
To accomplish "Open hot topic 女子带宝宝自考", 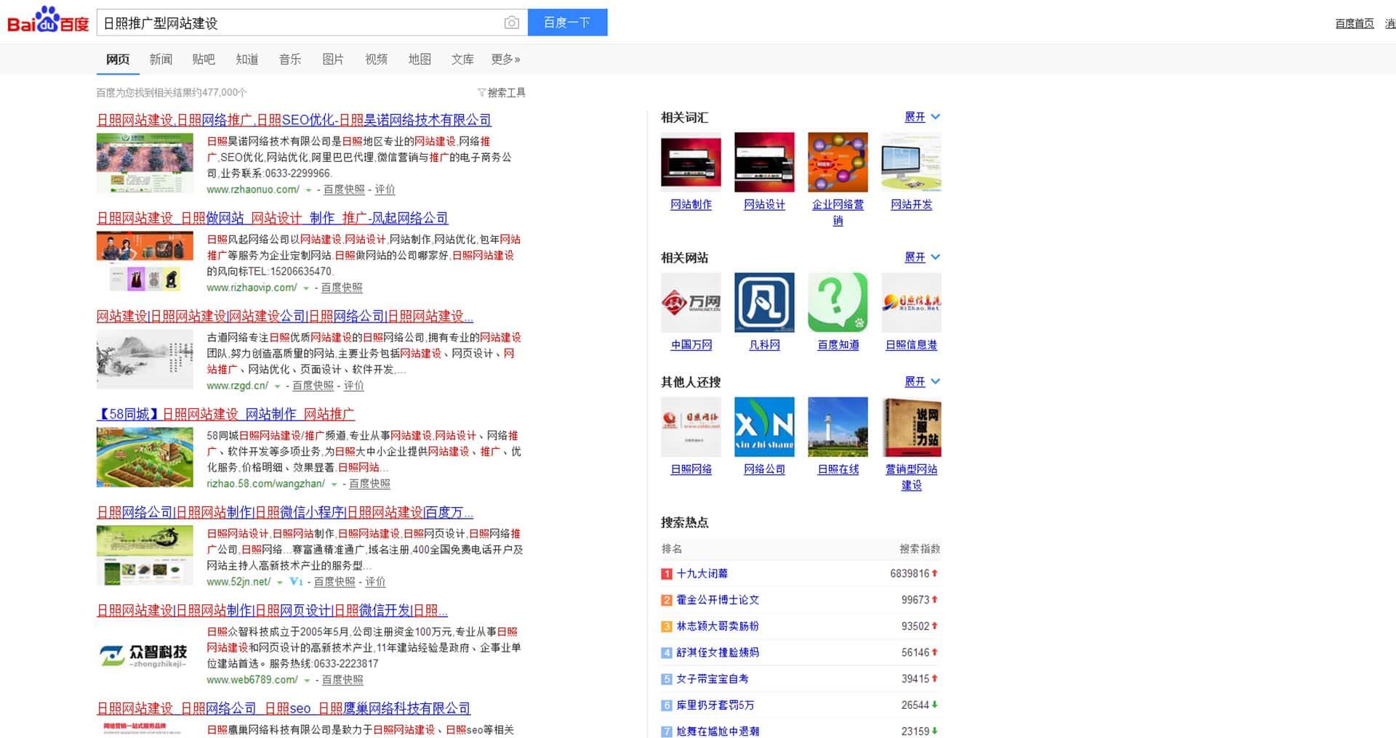I will click(712, 678).
